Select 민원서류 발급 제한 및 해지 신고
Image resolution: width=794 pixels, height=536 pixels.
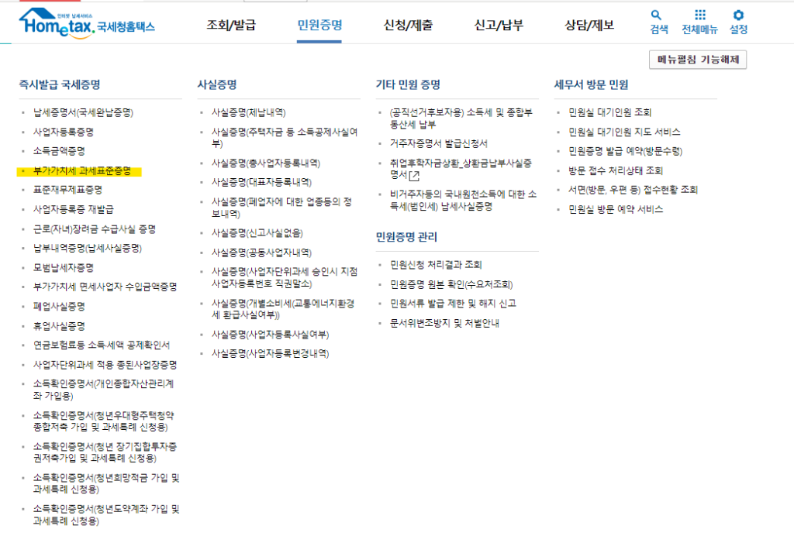[453, 304]
